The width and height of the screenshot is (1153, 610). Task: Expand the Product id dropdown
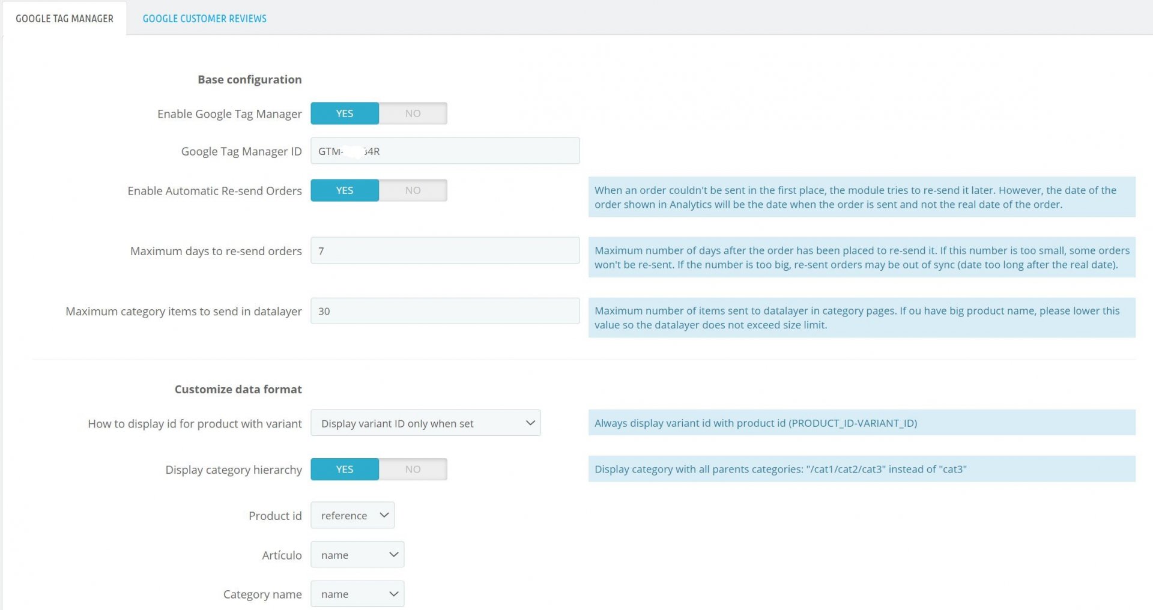[x=353, y=515]
